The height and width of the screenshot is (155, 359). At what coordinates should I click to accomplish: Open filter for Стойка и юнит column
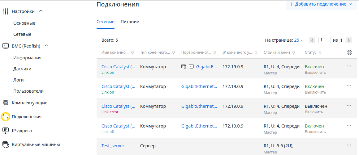coord(294,53)
